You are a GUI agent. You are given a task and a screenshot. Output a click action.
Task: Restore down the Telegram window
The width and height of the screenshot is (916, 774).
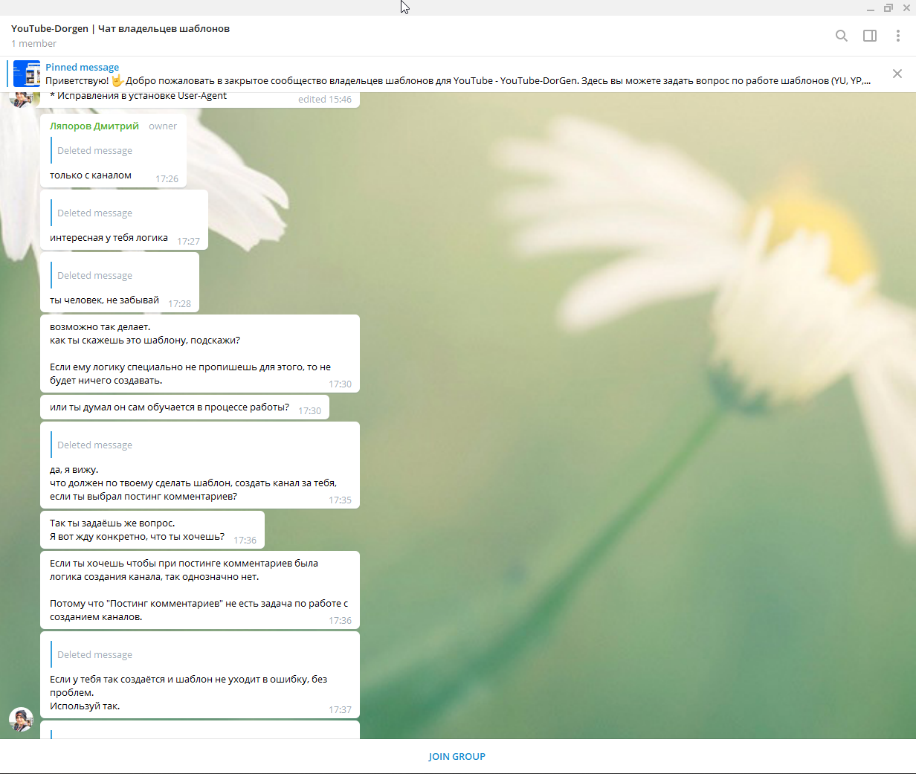tap(888, 8)
